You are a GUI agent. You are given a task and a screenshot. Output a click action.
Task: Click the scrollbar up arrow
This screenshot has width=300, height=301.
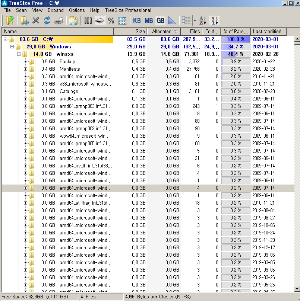(297, 39)
